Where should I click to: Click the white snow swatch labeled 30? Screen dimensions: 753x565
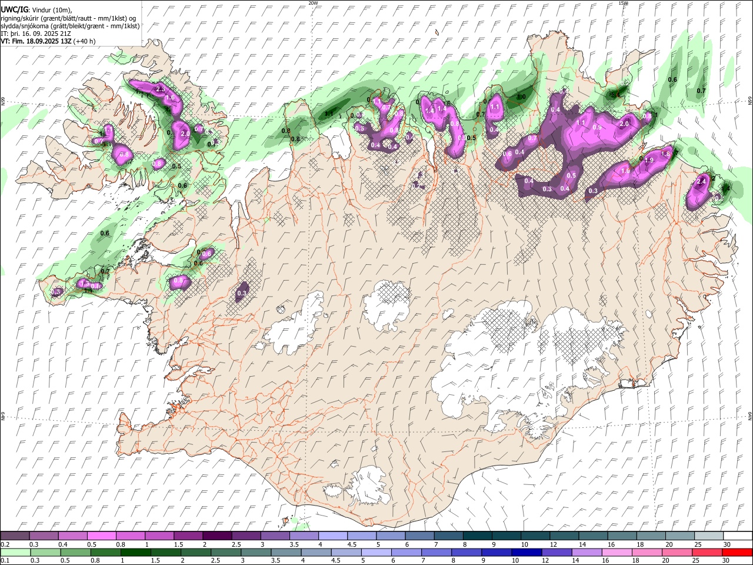[737, 536]
